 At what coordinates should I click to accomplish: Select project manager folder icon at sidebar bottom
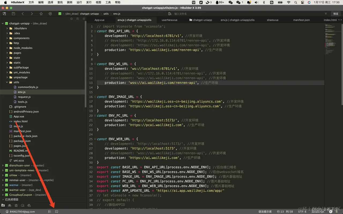coord(3,205)
